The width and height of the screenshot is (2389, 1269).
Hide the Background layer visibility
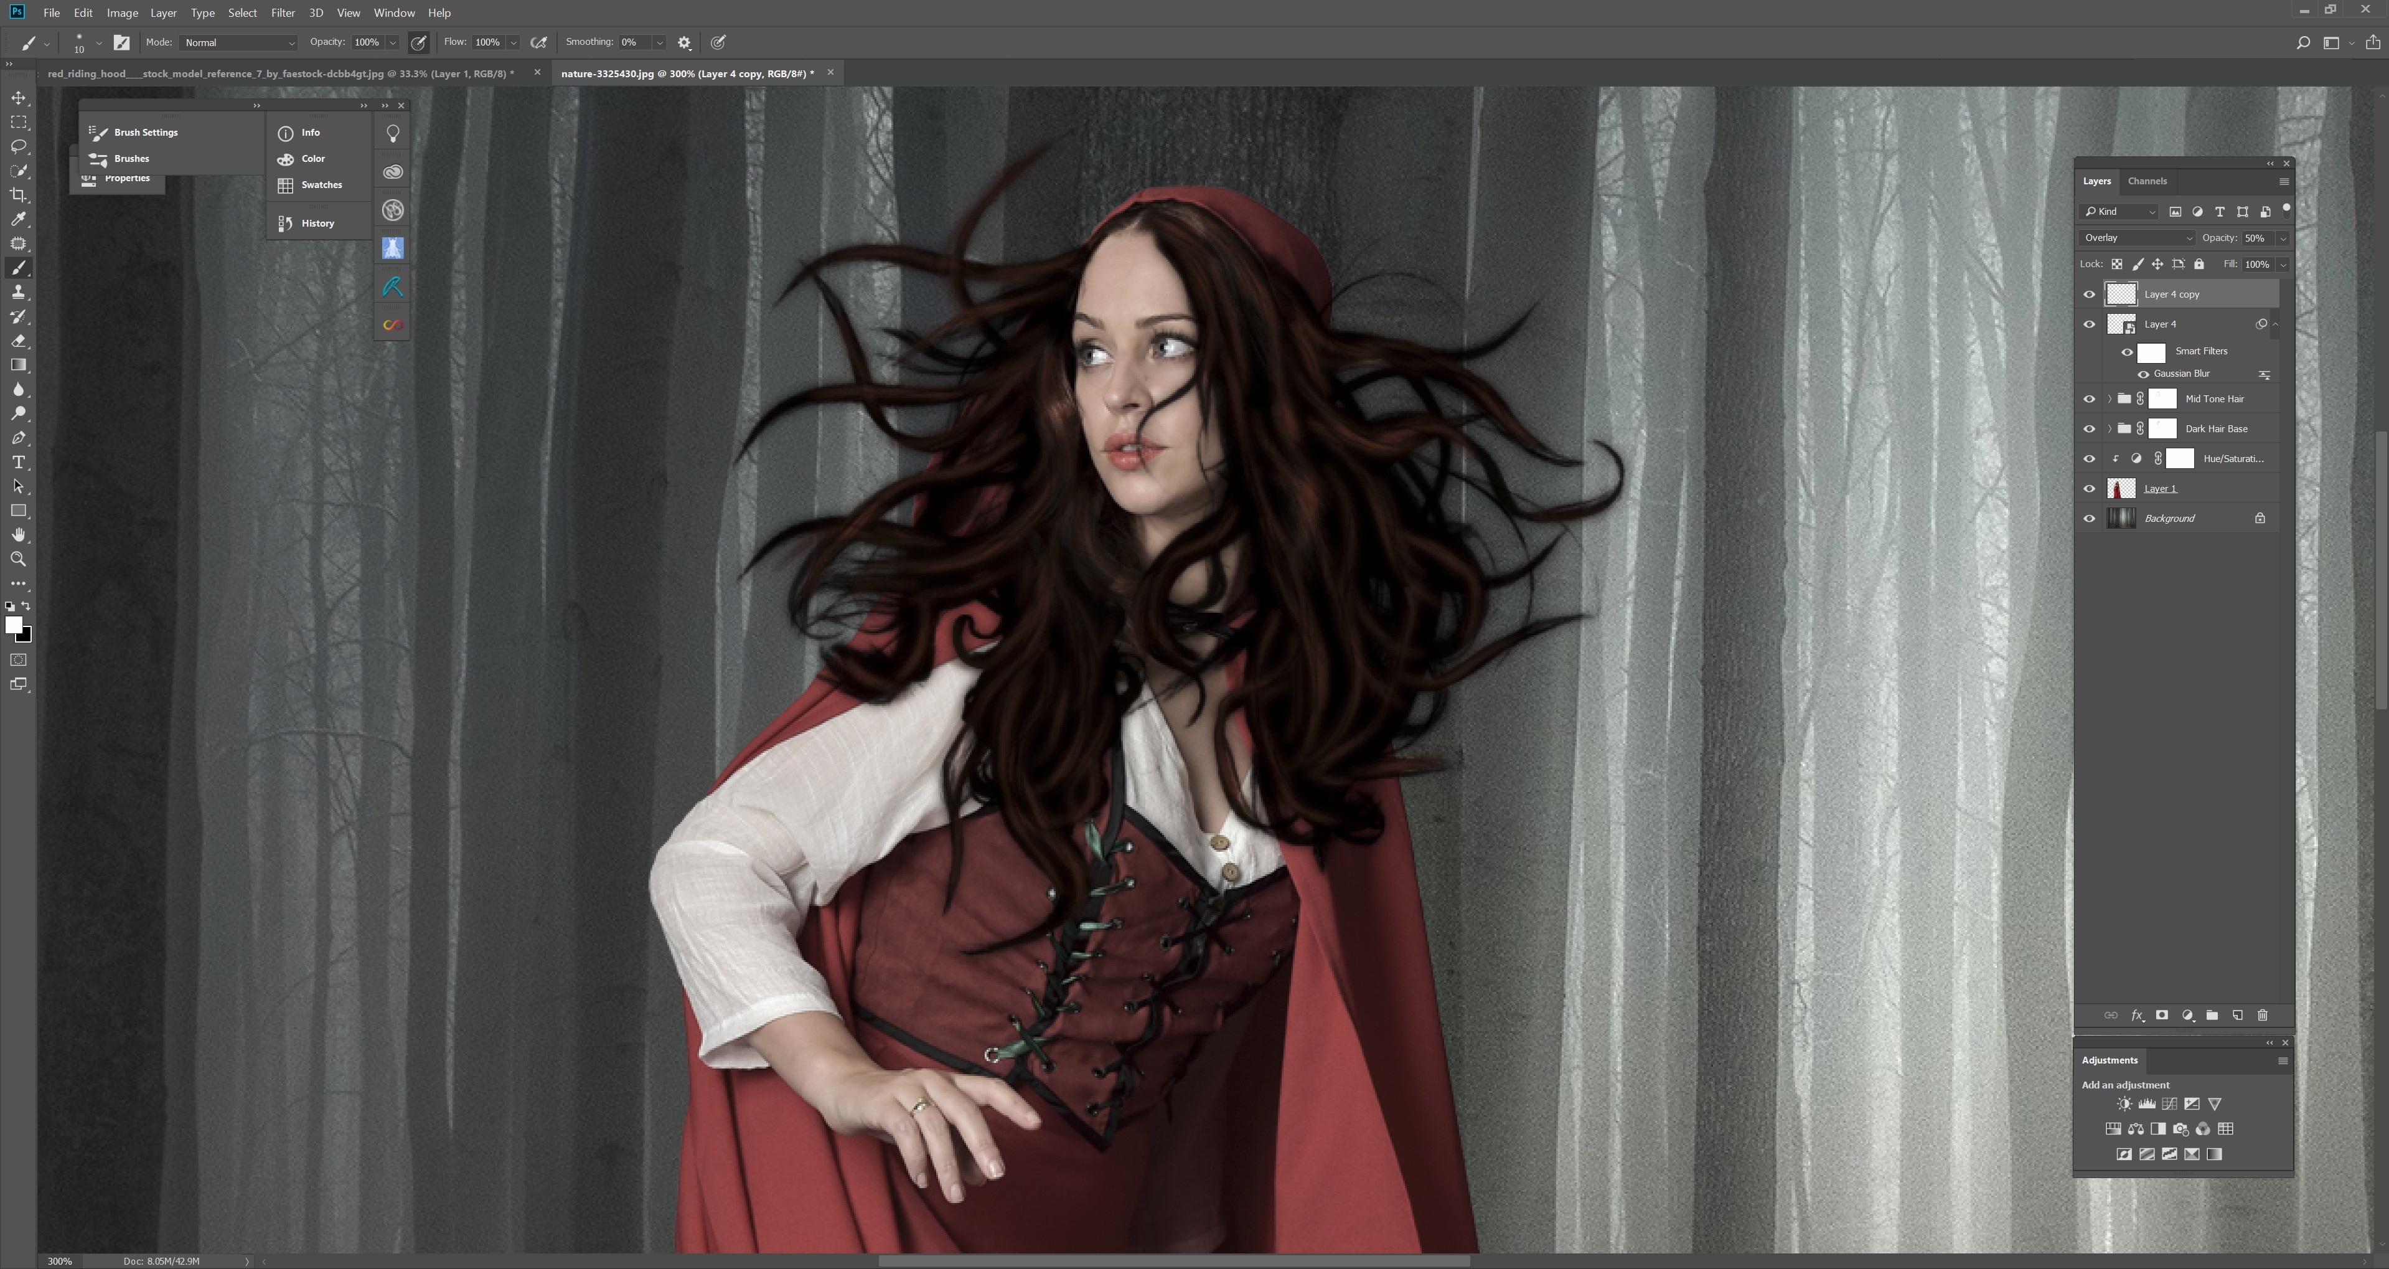pos(2090,519)
